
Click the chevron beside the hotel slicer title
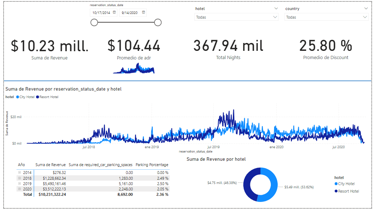coord(276,8)
